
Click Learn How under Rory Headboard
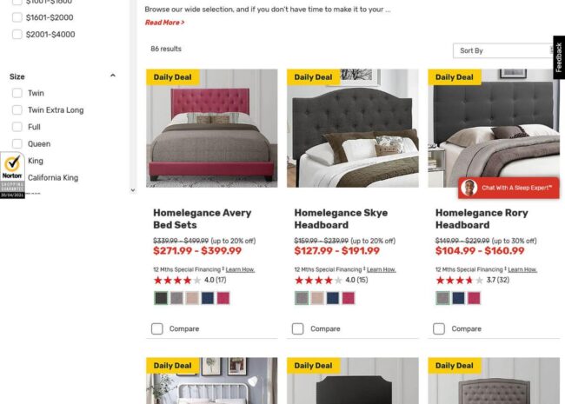pyautogui.click(x=522, y=269)
